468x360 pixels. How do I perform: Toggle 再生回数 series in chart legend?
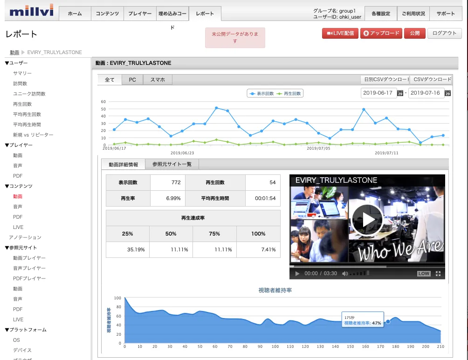pyautogui.click(x=289, y=94)
